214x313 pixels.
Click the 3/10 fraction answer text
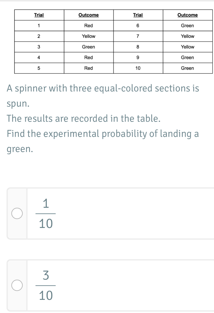point(46,285)
